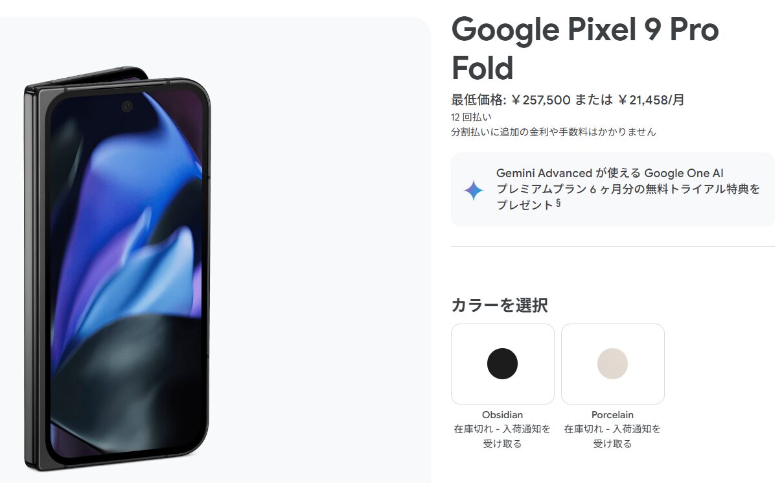Image resolution: width=784 pixels, height=483 pixels.
Task: Click the Porcelain color name label
Action: coord(612,415)
